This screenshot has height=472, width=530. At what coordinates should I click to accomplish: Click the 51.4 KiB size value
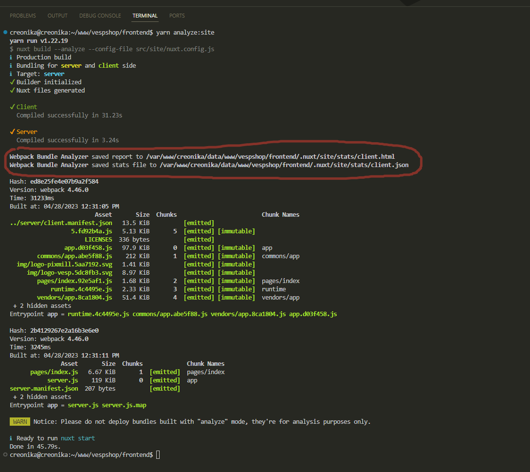tap(136, 298)
